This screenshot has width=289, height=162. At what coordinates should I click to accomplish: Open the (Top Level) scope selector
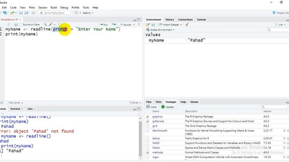[x=15, y=103]
